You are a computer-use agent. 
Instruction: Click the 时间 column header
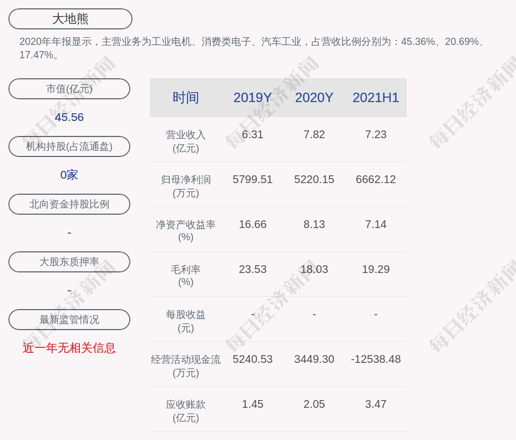coord(185,98)
